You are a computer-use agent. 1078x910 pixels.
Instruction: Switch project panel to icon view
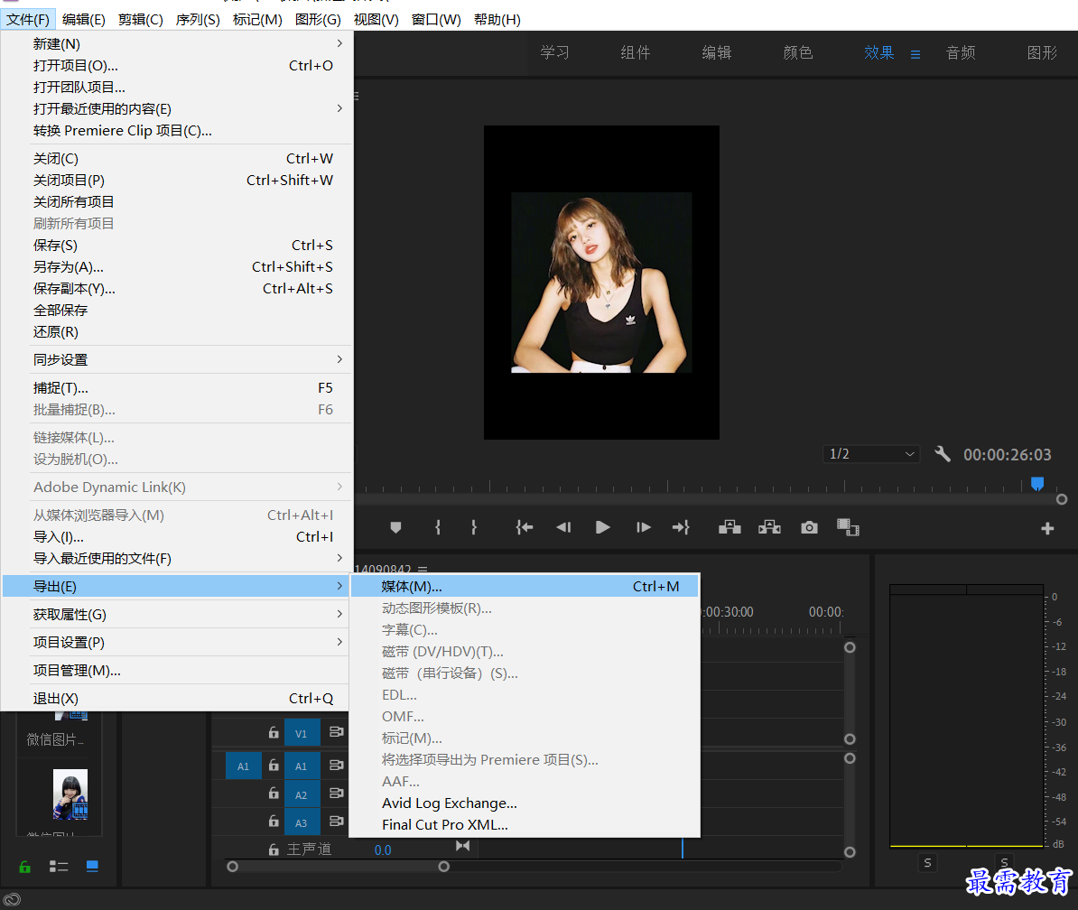tap(92, 866)
